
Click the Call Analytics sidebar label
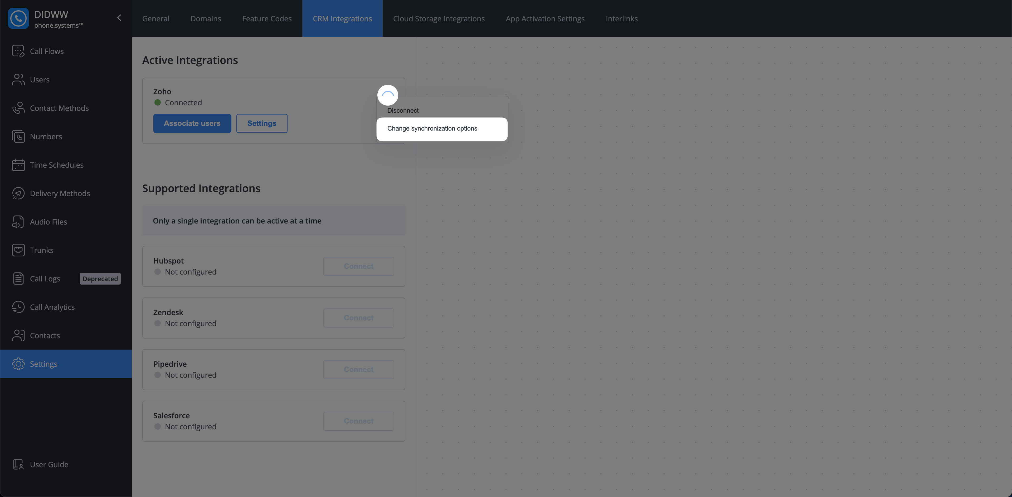point(52,307)
